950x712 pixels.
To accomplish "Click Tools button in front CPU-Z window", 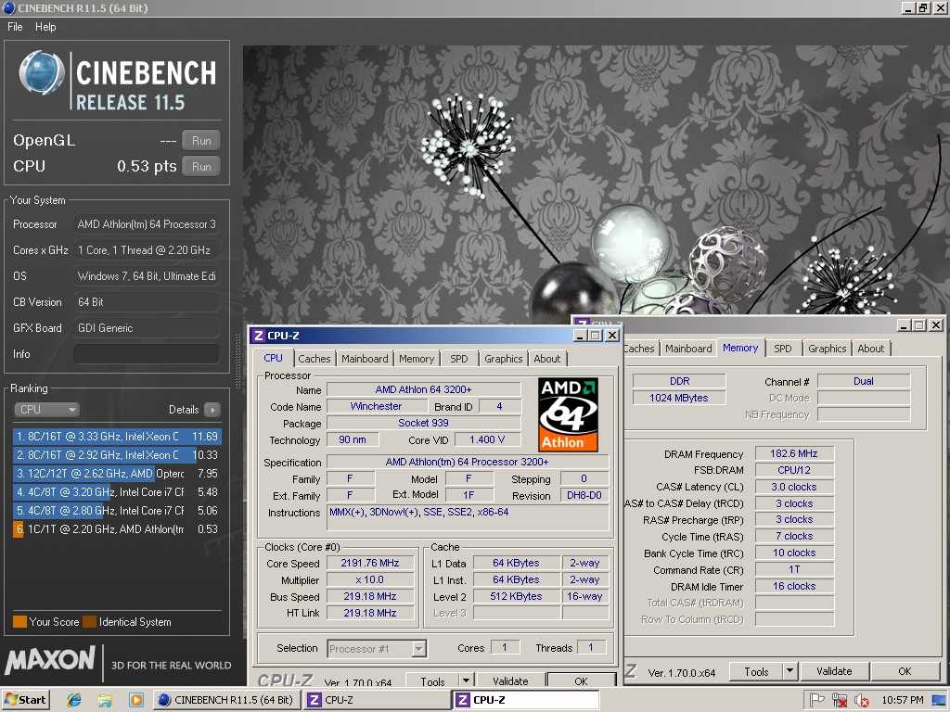I will pyautogui.click(x=432, y=680).
